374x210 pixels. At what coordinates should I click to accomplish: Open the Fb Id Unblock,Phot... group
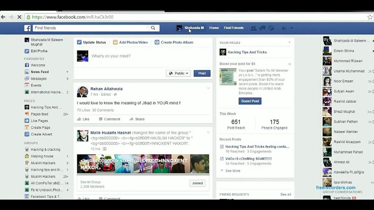[47, 190]
